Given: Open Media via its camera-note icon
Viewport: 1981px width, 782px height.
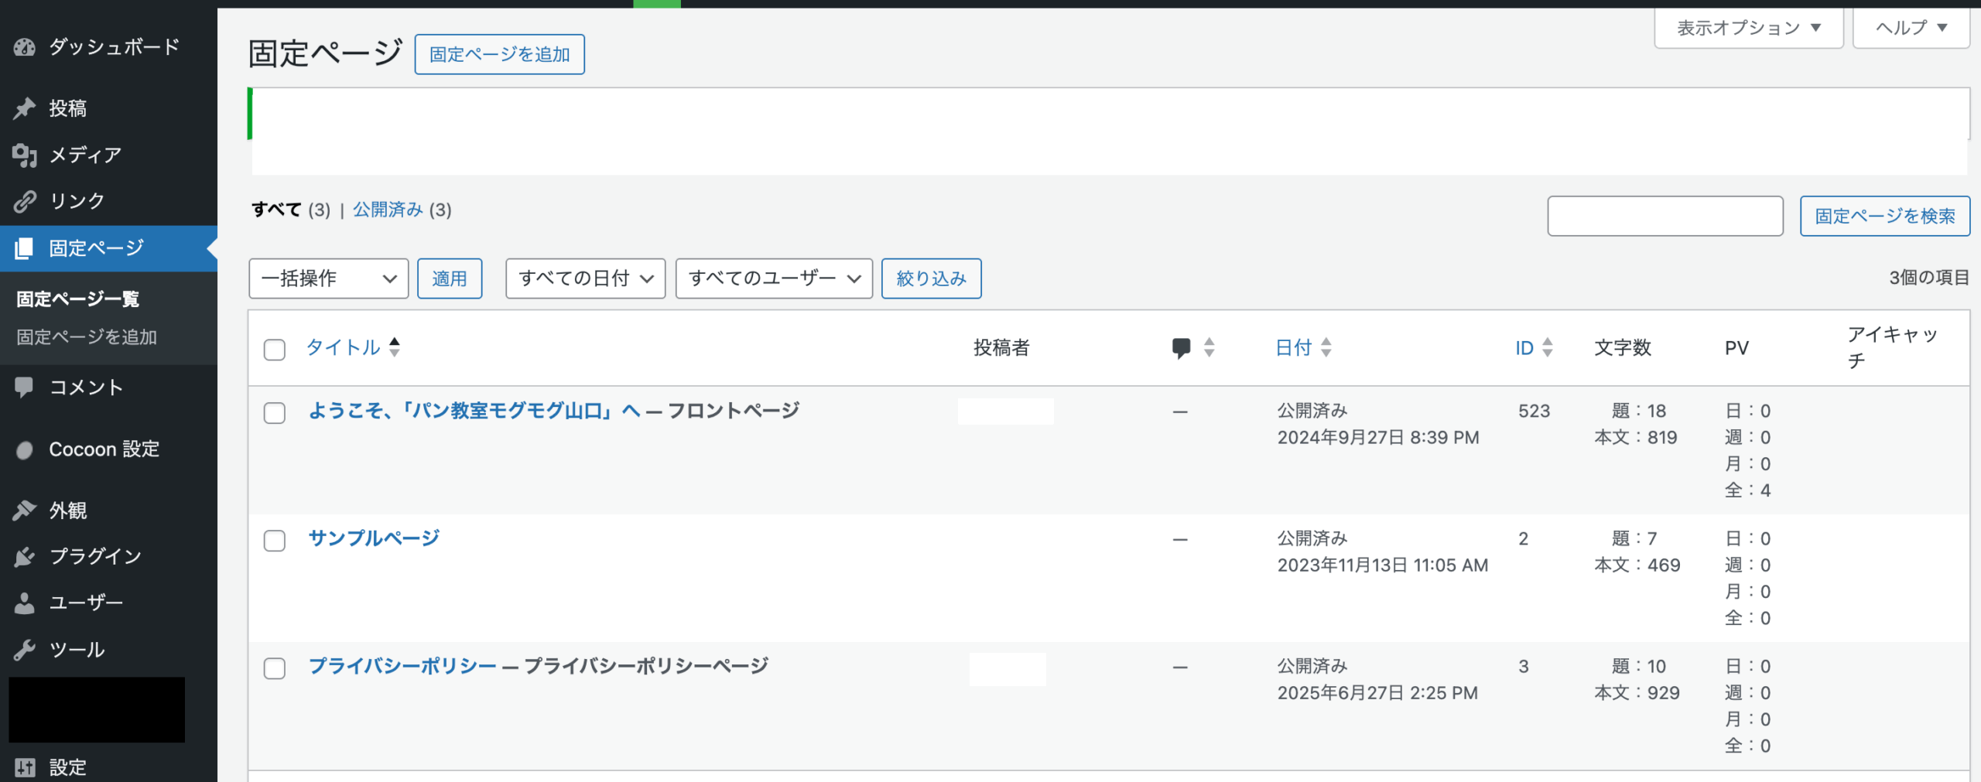Looking at the screenshot, I should [25, 155].
